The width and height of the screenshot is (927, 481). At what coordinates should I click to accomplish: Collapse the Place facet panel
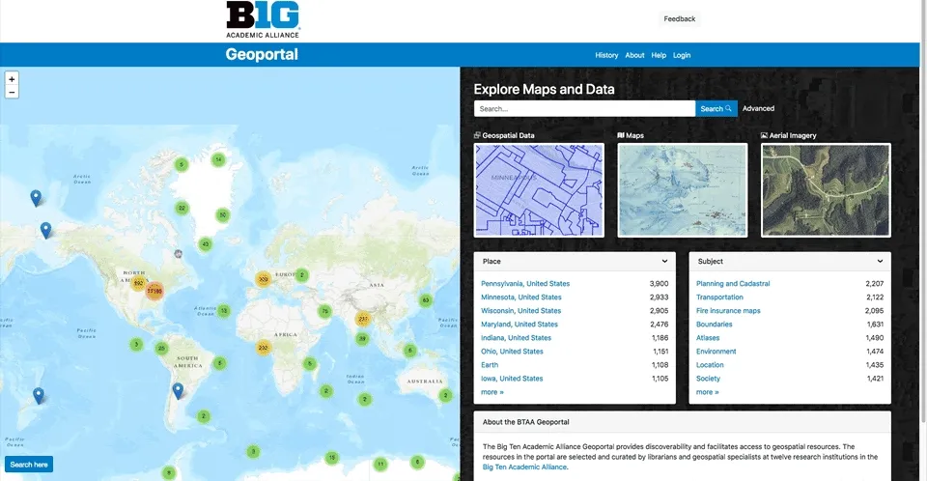[x=664, y=261]
